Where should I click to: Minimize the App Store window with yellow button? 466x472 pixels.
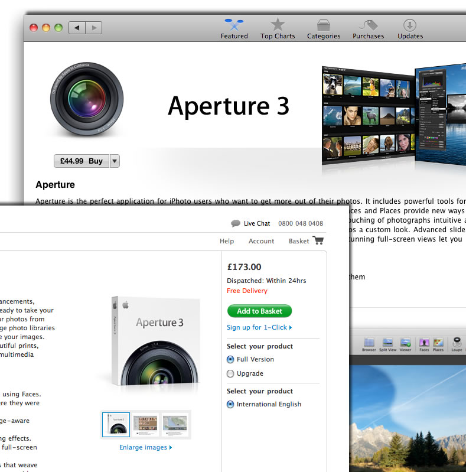point(46,28)
